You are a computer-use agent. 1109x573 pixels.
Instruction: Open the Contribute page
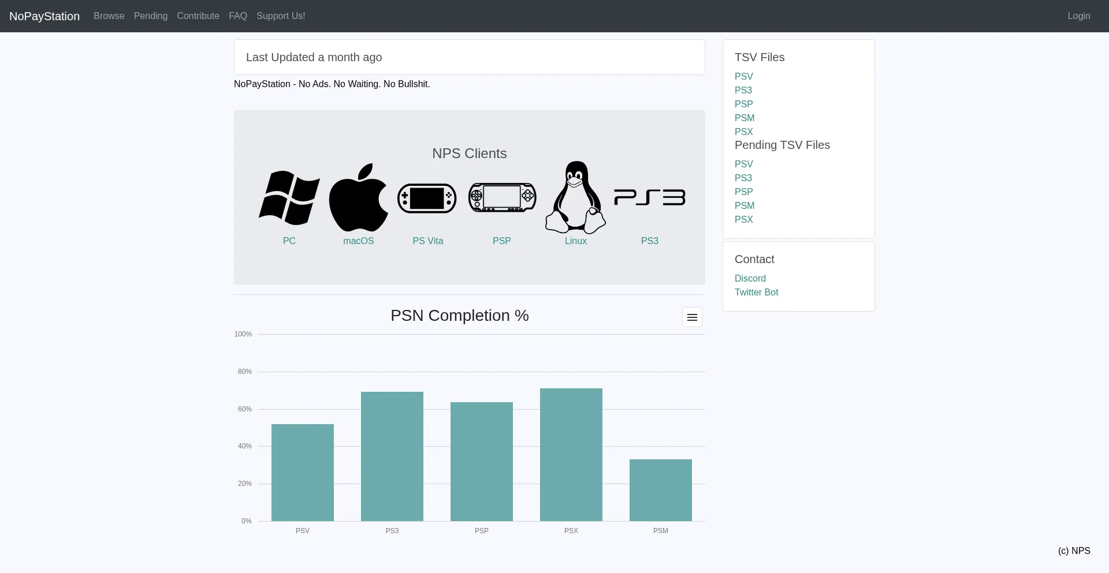198,16
